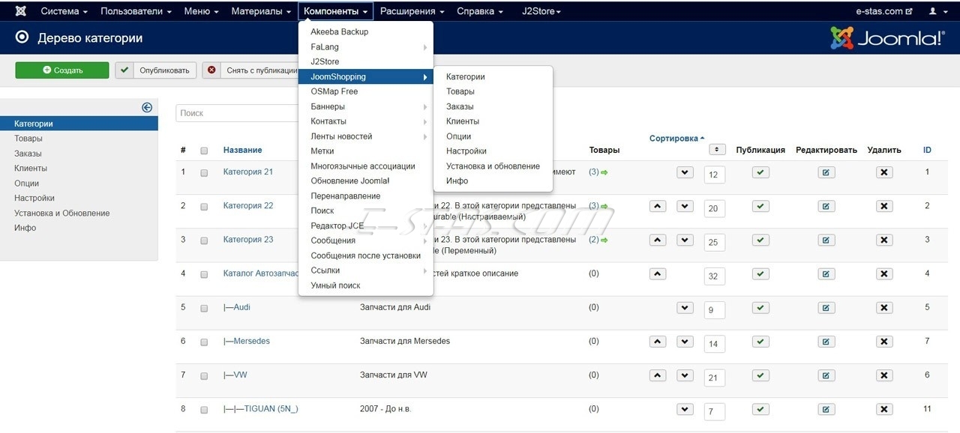960x433 pixels.
Task: Check the box for Категория 22
Action: [204, 206]
